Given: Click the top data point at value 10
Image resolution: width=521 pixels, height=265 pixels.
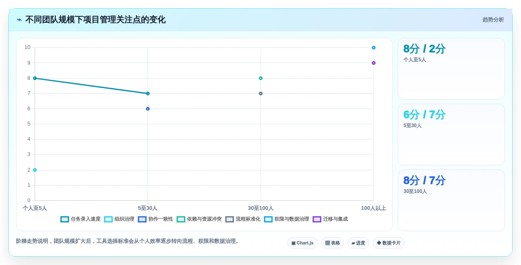Looking at the screenshot, I should pyautogui.click(x=374, y=48).
